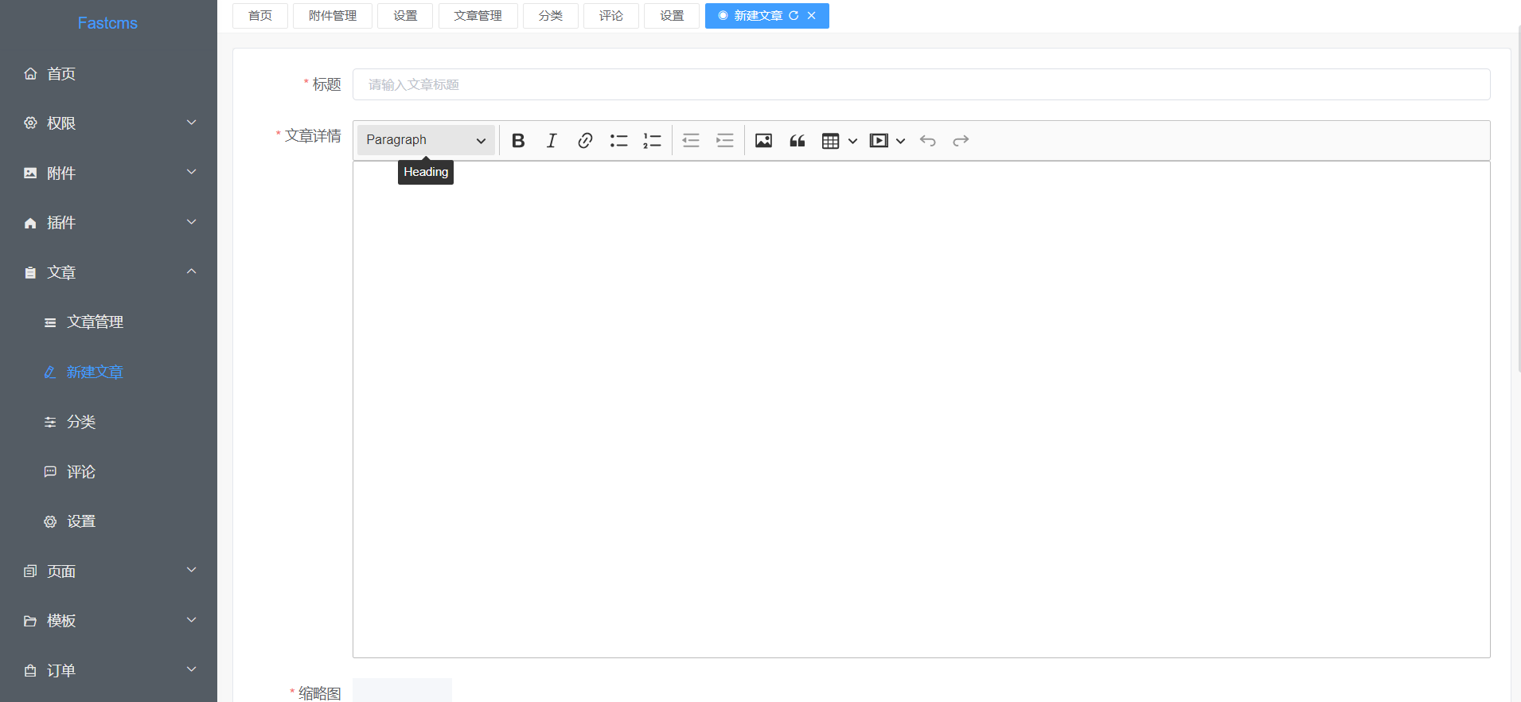1521x702 pixels.
Task: Insert a block quote
Action: coord(797,141)
